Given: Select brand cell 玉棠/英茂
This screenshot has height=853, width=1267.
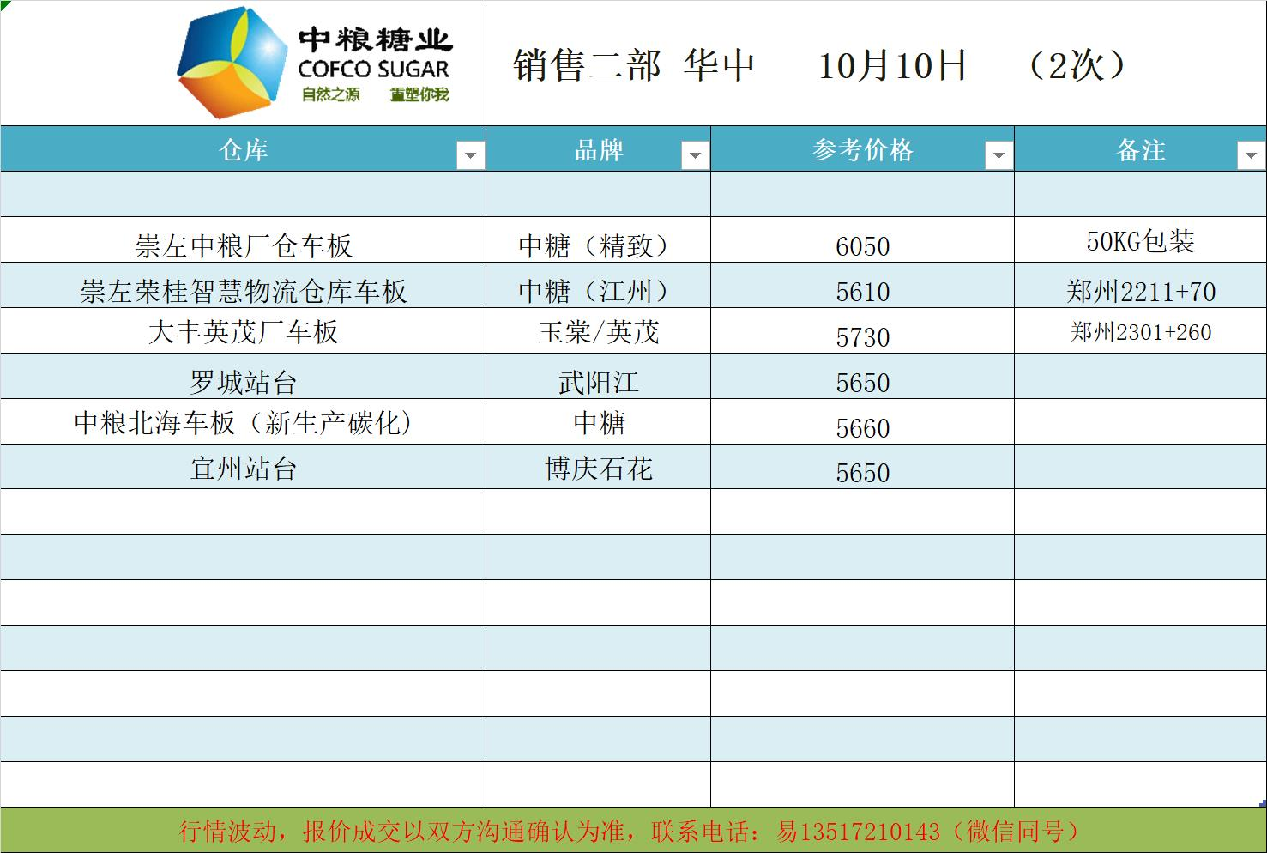Looking at the screenshot, I should click(599, 332).
